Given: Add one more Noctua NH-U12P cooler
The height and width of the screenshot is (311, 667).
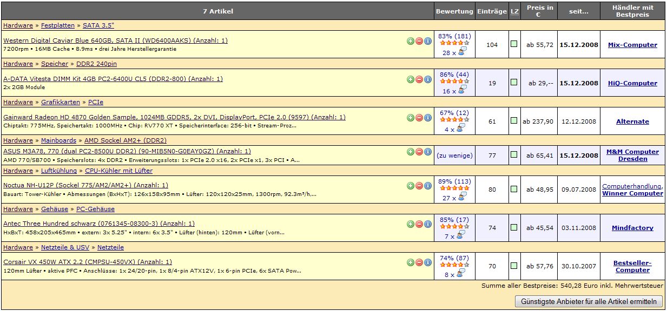Looking at the screenshot, I should [411, 186].
